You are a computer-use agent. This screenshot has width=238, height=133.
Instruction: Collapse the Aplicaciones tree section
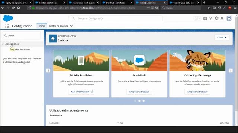click(x=3, y=44)
